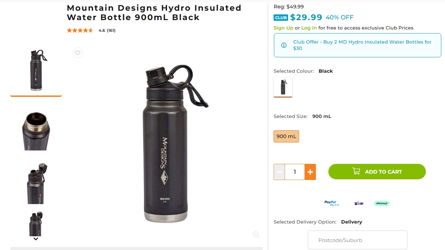This screenshot has height=250, width=445.
Task: Click the Zip payment logo
Action: [x=359, y=203]
